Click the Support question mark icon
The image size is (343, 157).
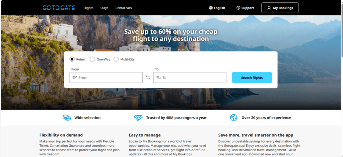(238, 8)
